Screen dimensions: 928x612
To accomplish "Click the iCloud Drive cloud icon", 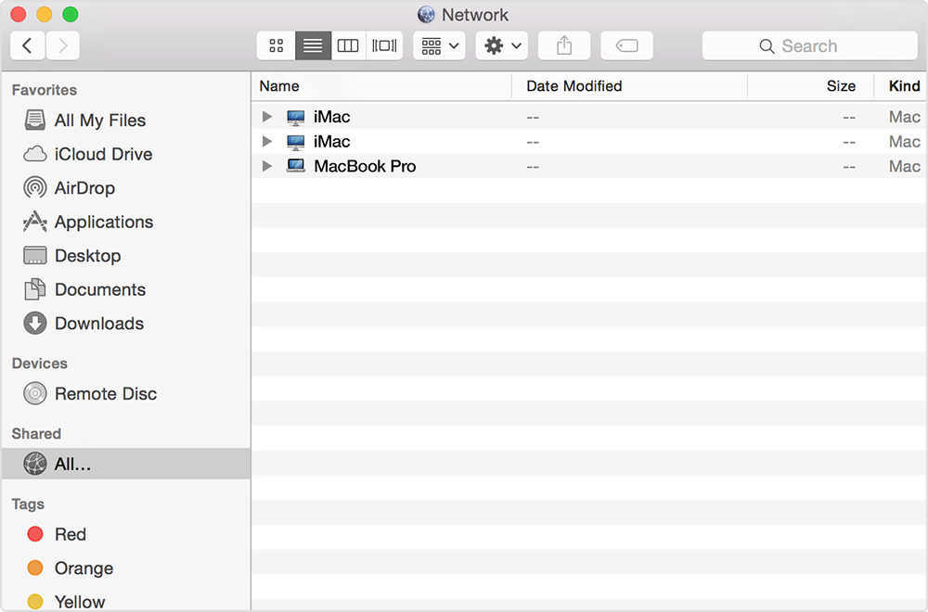I will point(35,154).
